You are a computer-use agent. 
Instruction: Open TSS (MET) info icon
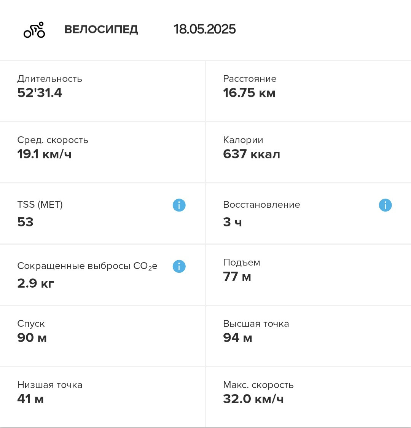(179, 205)
